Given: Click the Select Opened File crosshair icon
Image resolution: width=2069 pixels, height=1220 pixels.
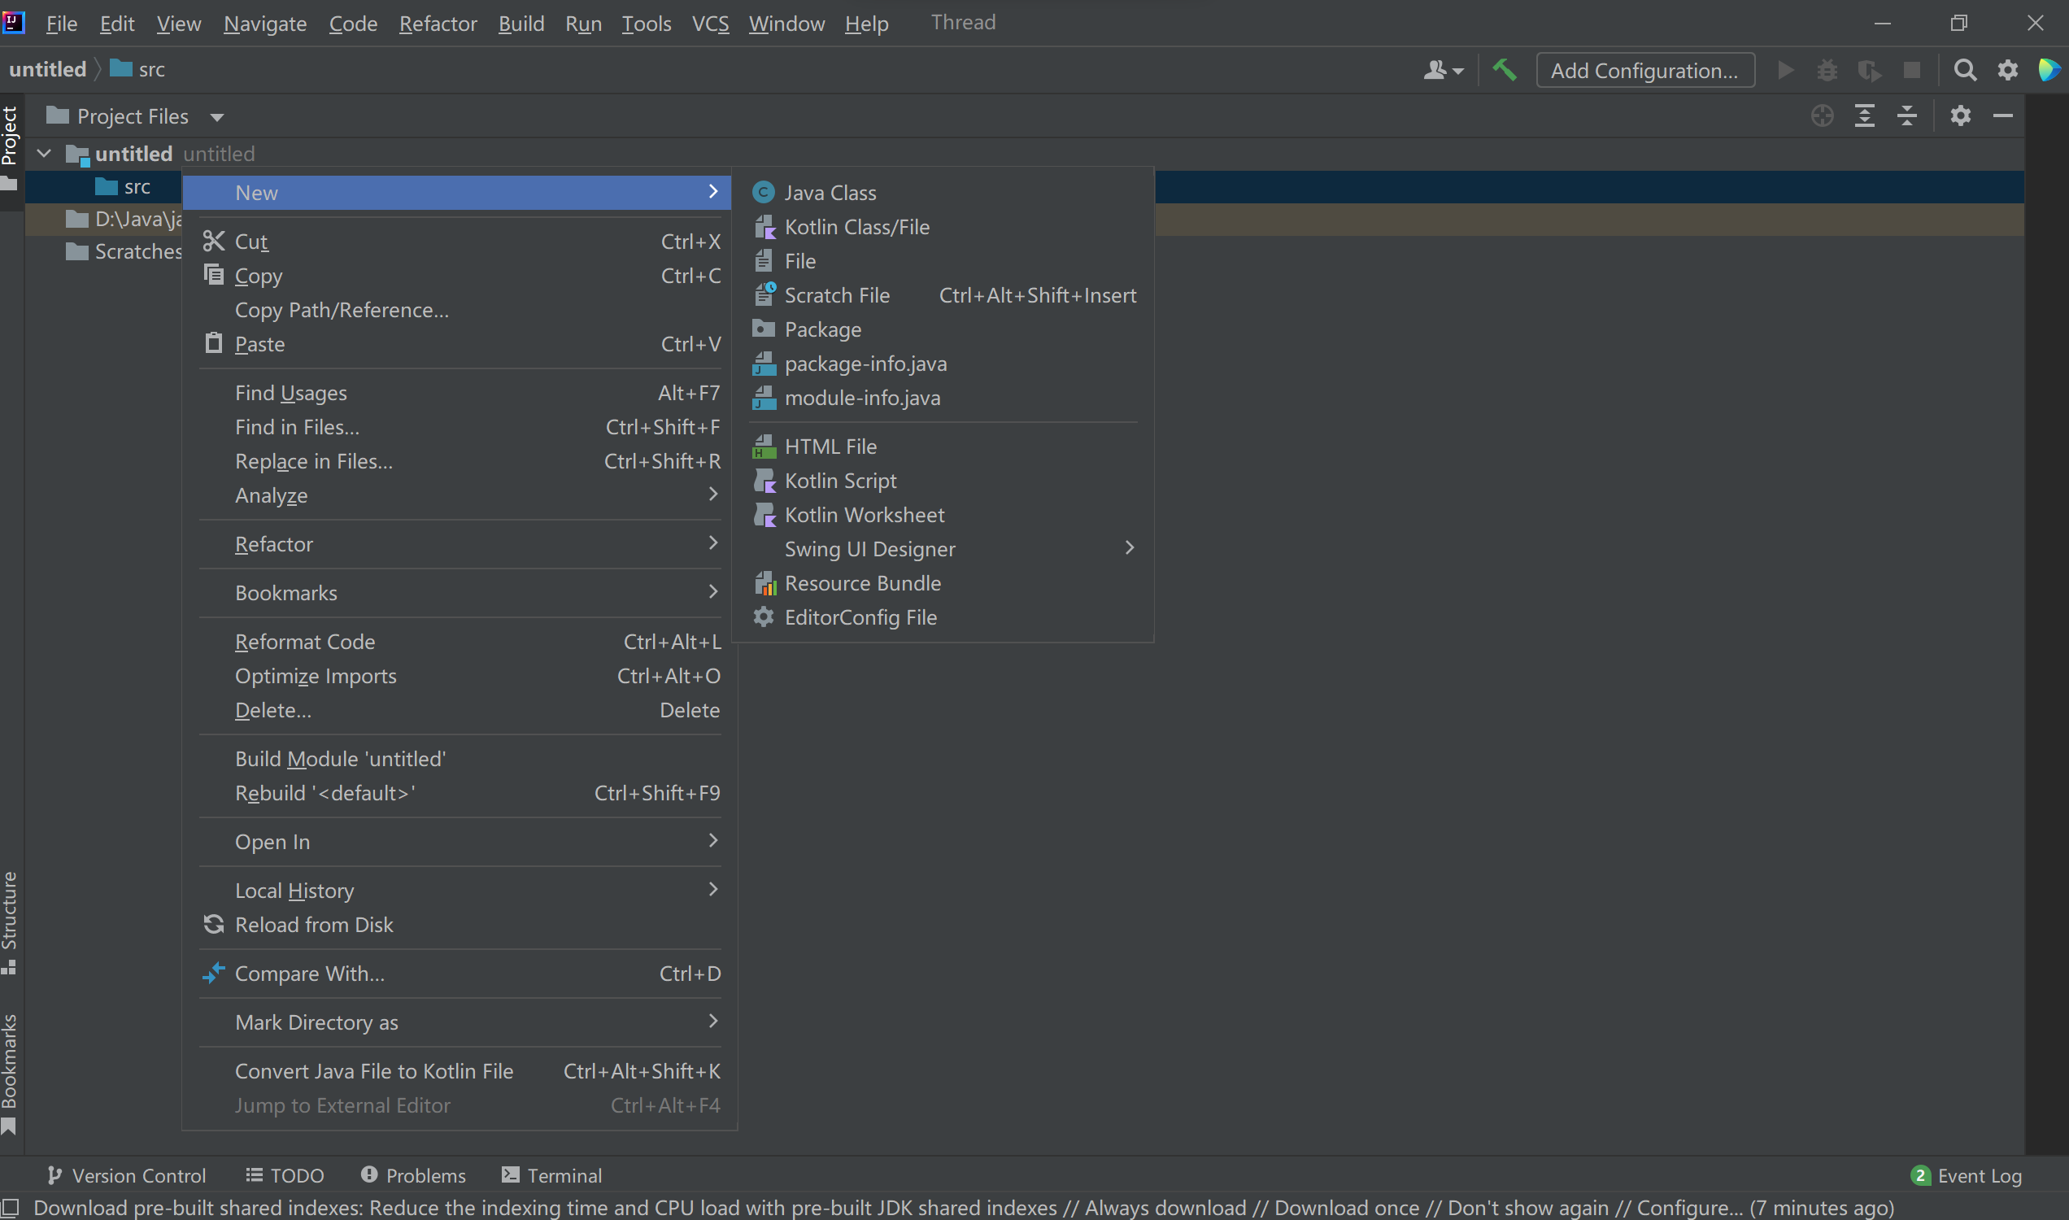Looking at the screenshot, I should coord(1822,116).
